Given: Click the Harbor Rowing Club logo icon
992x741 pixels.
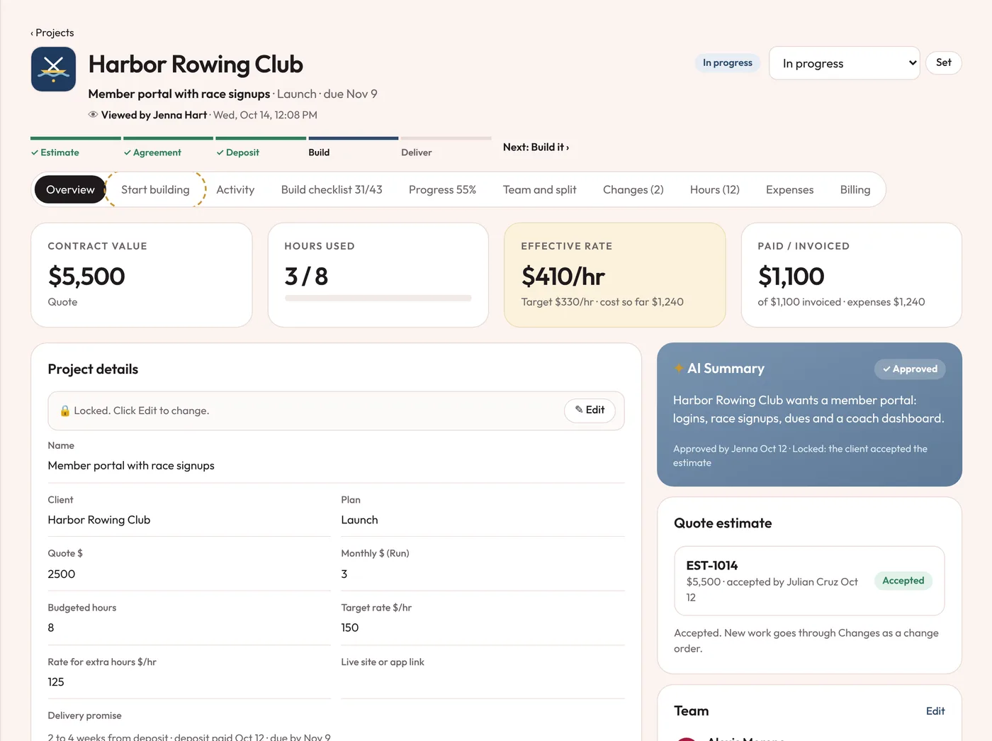Looking at the screenshot, I should pos(53,69).
